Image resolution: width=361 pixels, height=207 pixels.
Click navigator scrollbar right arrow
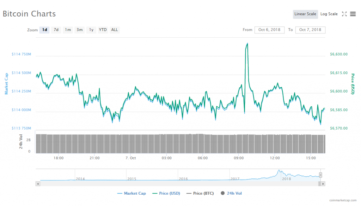pyautogui.click(x=323, y=184)
